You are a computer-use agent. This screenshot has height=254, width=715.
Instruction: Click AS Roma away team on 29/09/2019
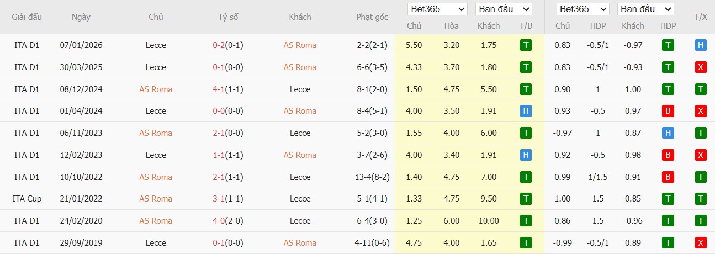pyautogui.click(x=300, y=243)
